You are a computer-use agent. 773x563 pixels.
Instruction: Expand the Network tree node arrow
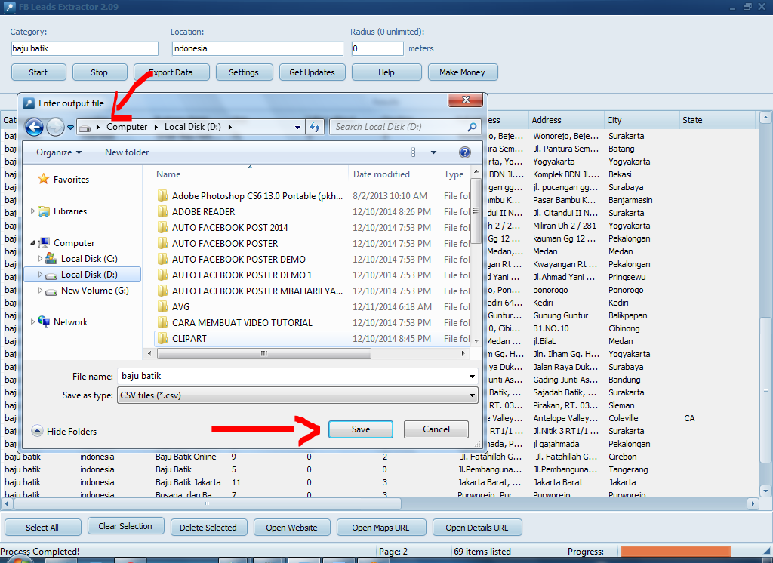point(32,322)
